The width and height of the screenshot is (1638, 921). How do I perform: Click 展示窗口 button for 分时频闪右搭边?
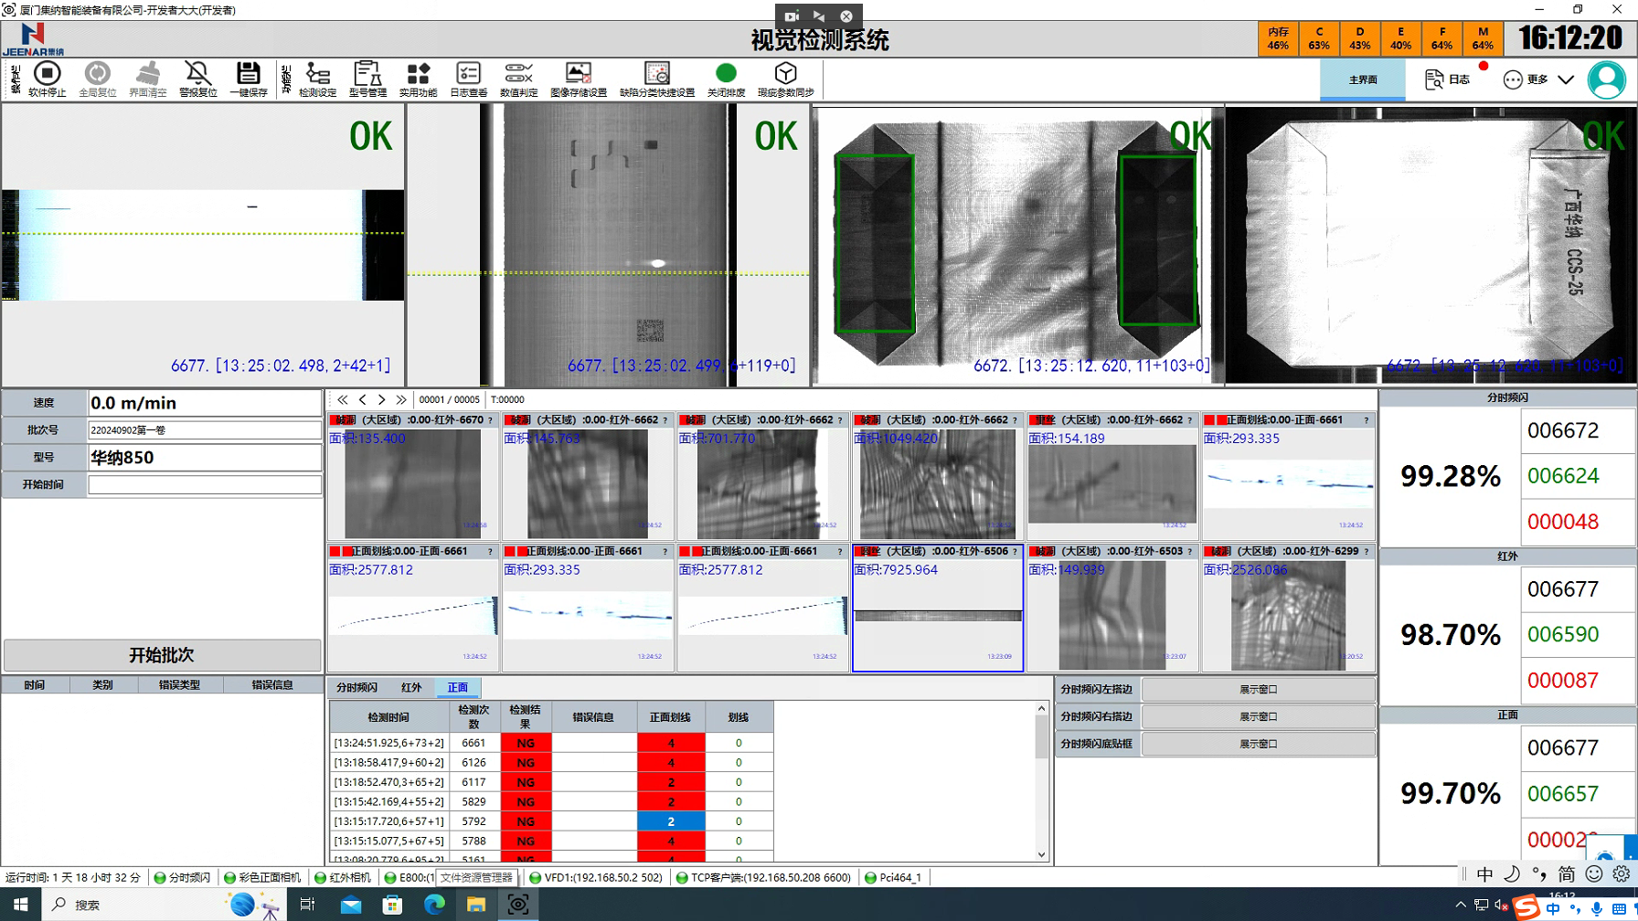(x=1258, y=716)
